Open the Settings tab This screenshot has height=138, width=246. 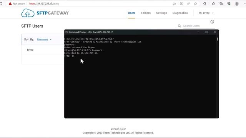tap(161, 13)
